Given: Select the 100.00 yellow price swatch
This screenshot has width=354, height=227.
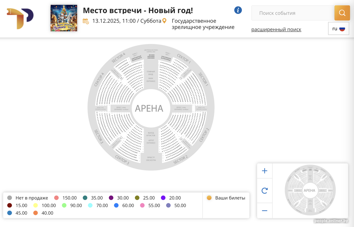Looking at the screenshot, I should tap(35, 206).
